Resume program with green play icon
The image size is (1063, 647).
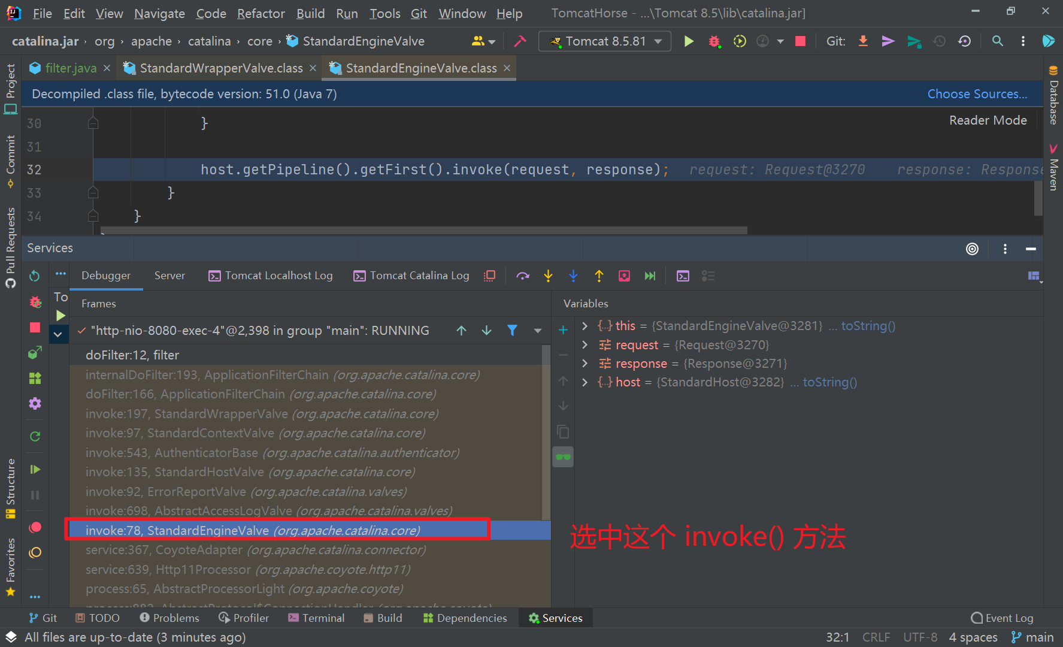[x=34, y=469]
